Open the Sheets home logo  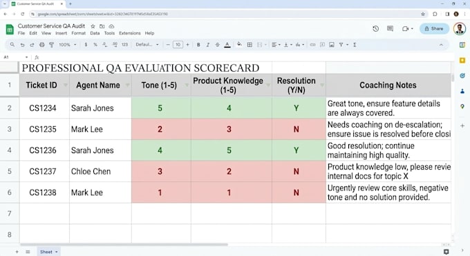(x=10, y=30)
